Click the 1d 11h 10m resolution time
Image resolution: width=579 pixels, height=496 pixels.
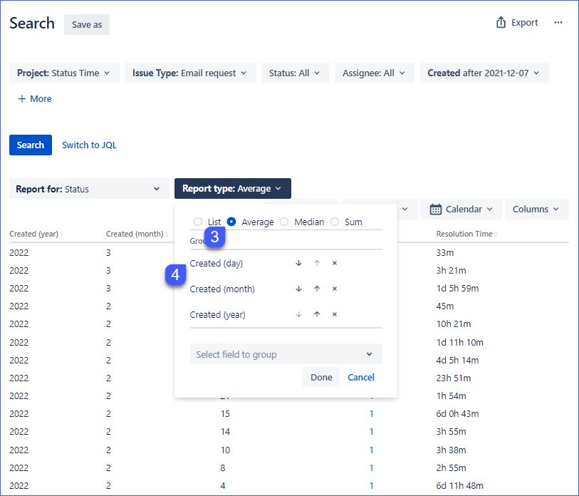pos(460,342)
